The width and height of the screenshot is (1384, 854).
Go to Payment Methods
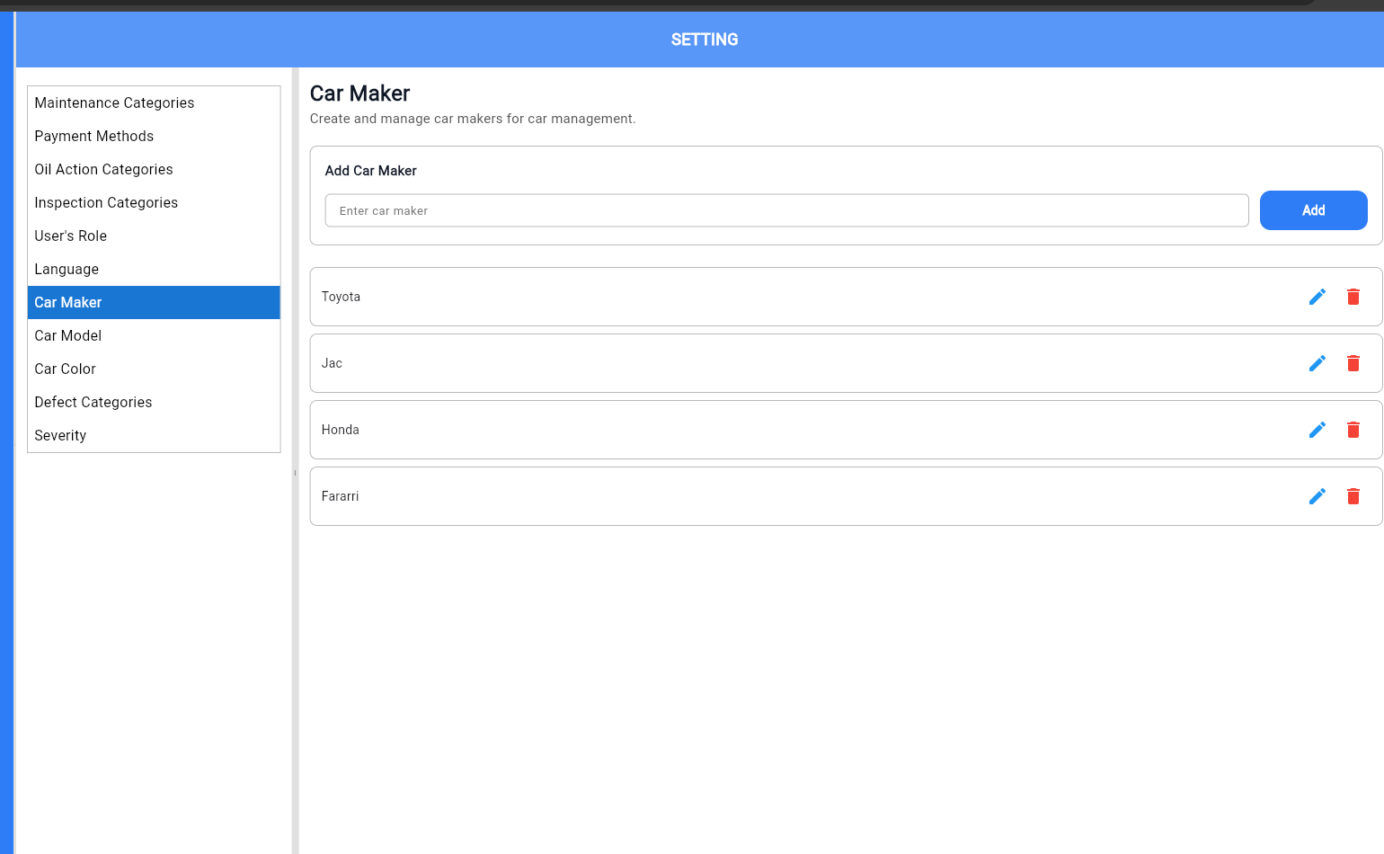(94, 137)
